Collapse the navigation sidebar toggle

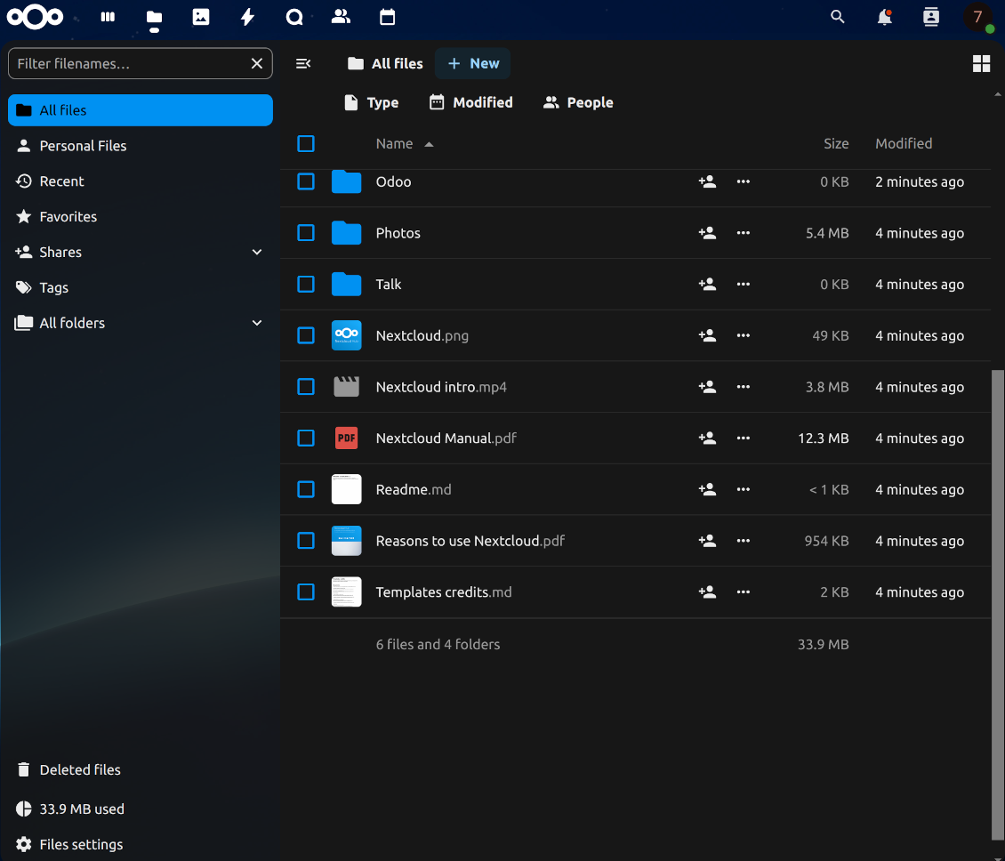[303, 63]
